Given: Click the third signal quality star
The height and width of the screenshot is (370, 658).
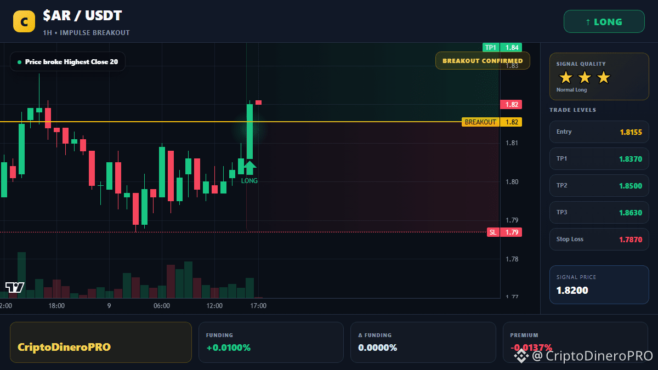Looking at the screenshot, I should tap(603, 77).
